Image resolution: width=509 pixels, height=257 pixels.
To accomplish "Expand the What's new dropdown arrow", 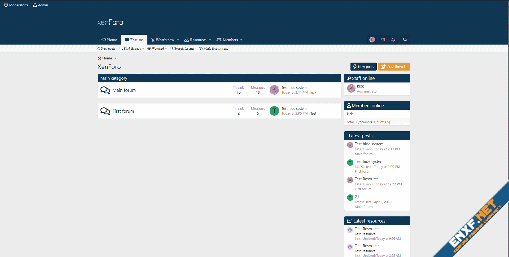I will click(x=178, y=40).
